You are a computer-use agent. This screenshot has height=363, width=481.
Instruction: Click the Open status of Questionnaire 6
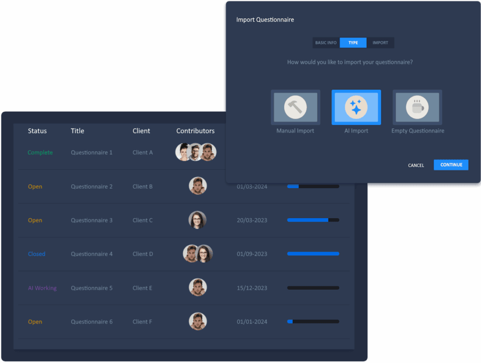coord(35,322)
